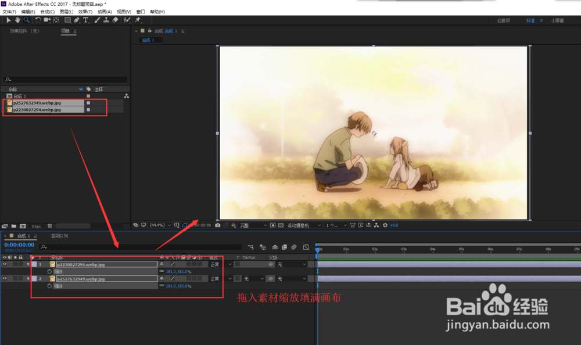Open TrkMat 无 dropdown for layer 2
The height and width of the screenshot is (345, 581).
pos(253,279)
